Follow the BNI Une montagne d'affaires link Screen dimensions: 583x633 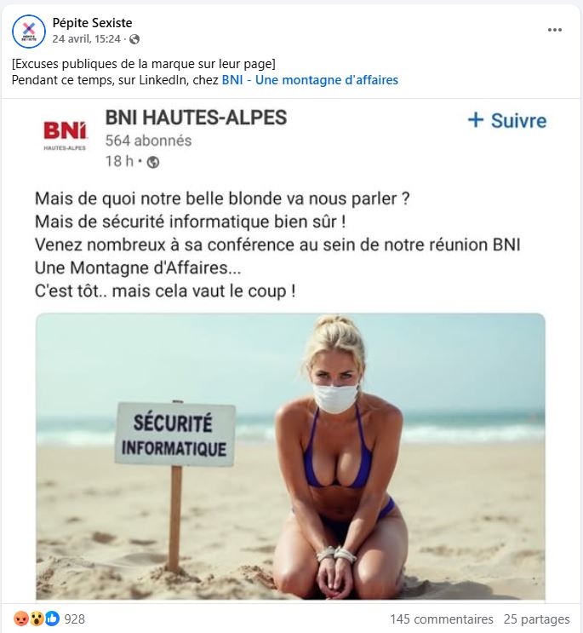pyautogui.click(x=310, y=80)
